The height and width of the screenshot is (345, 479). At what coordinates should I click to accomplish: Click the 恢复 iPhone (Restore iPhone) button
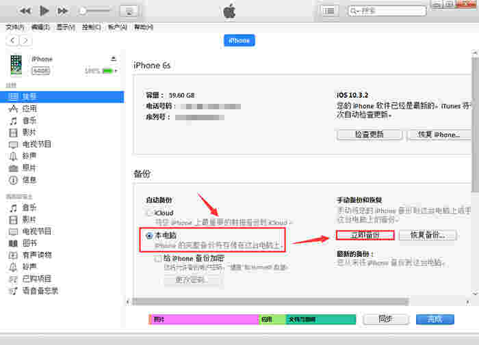coord(439,135)
